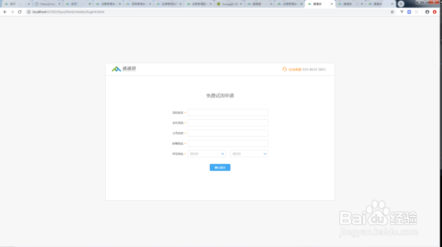This screenshot has width=442, height=247.
Task: Close the Swagger UI tab
Action: click(x=241, y=4)
